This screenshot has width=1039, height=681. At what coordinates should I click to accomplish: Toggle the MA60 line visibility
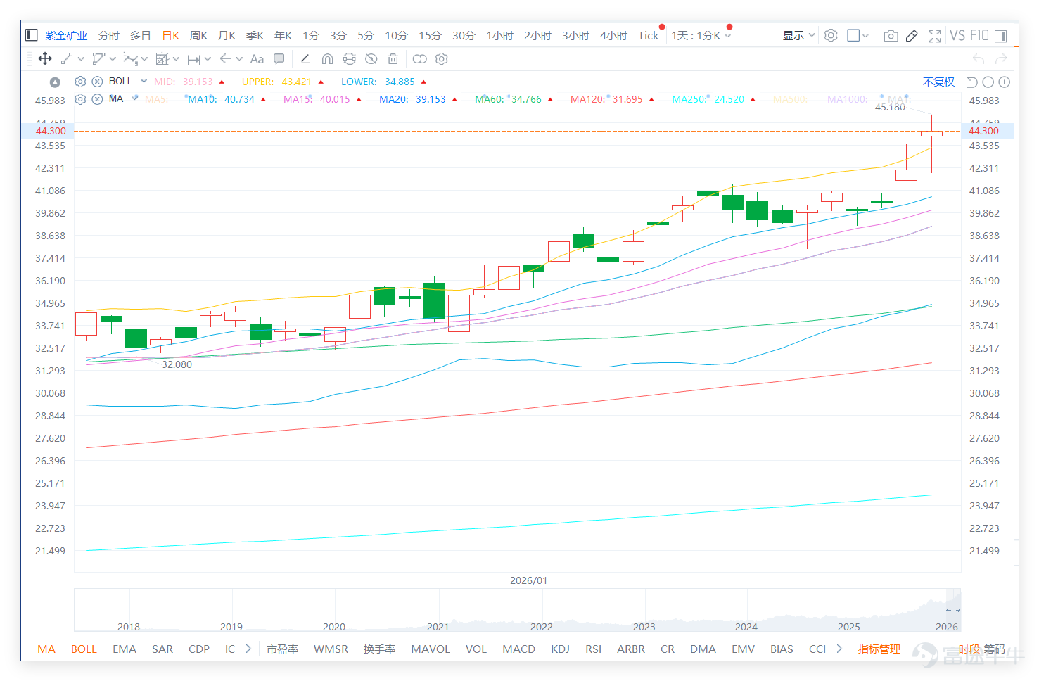click(x=508, y=99)
